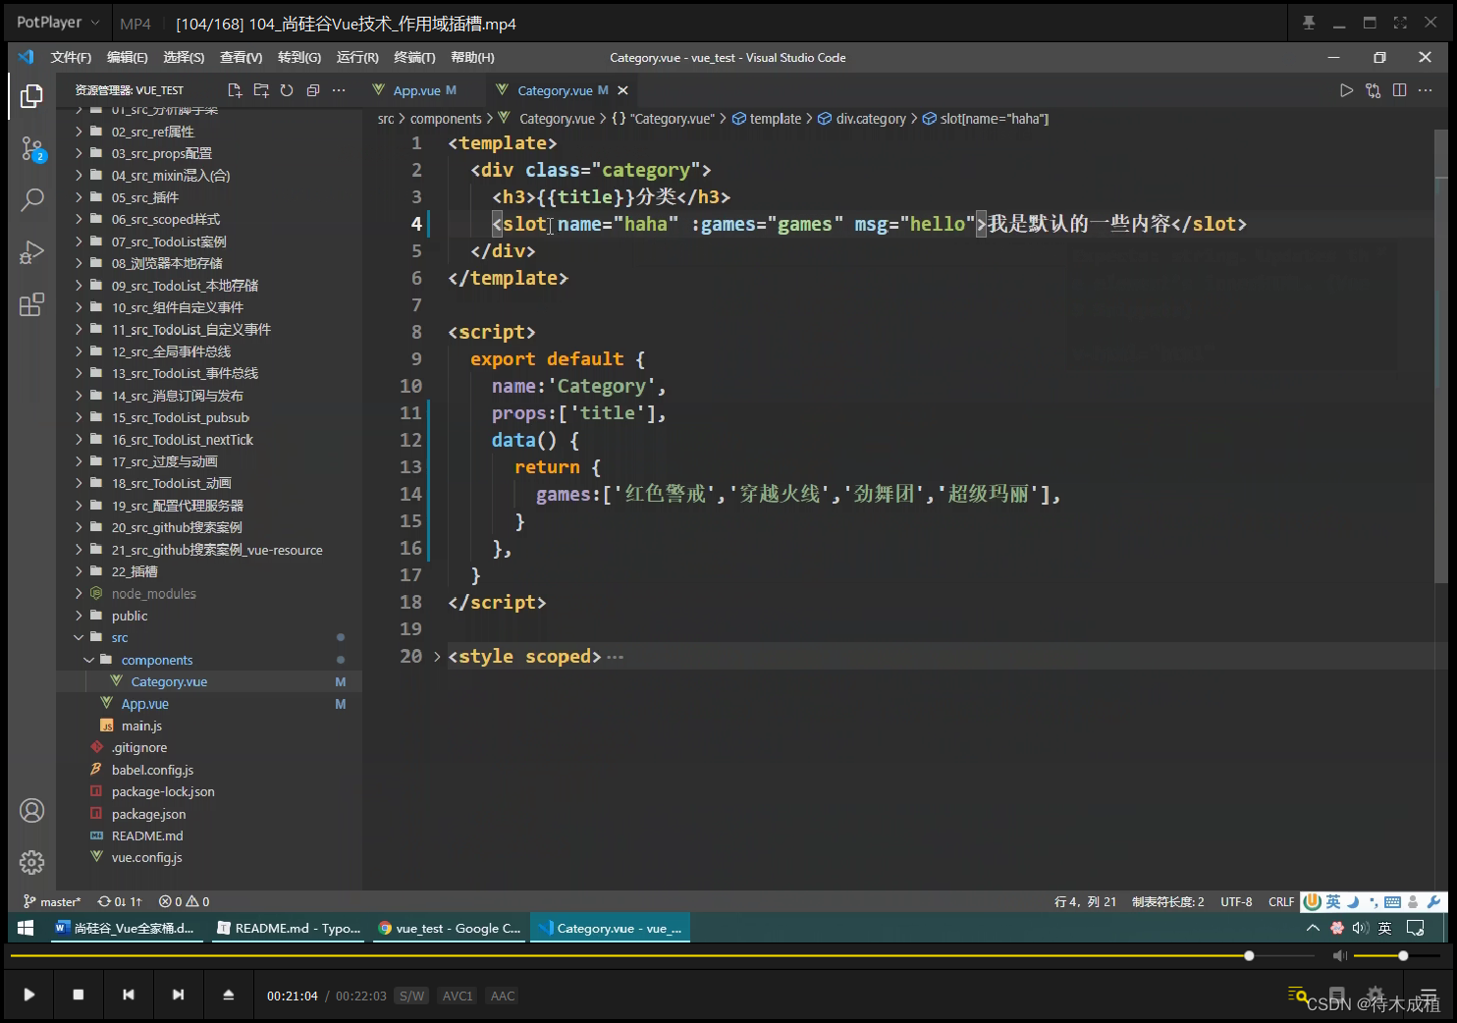
Task: Expand the 15_src_TodoList_pubsub folder
Action: point(79,417)
